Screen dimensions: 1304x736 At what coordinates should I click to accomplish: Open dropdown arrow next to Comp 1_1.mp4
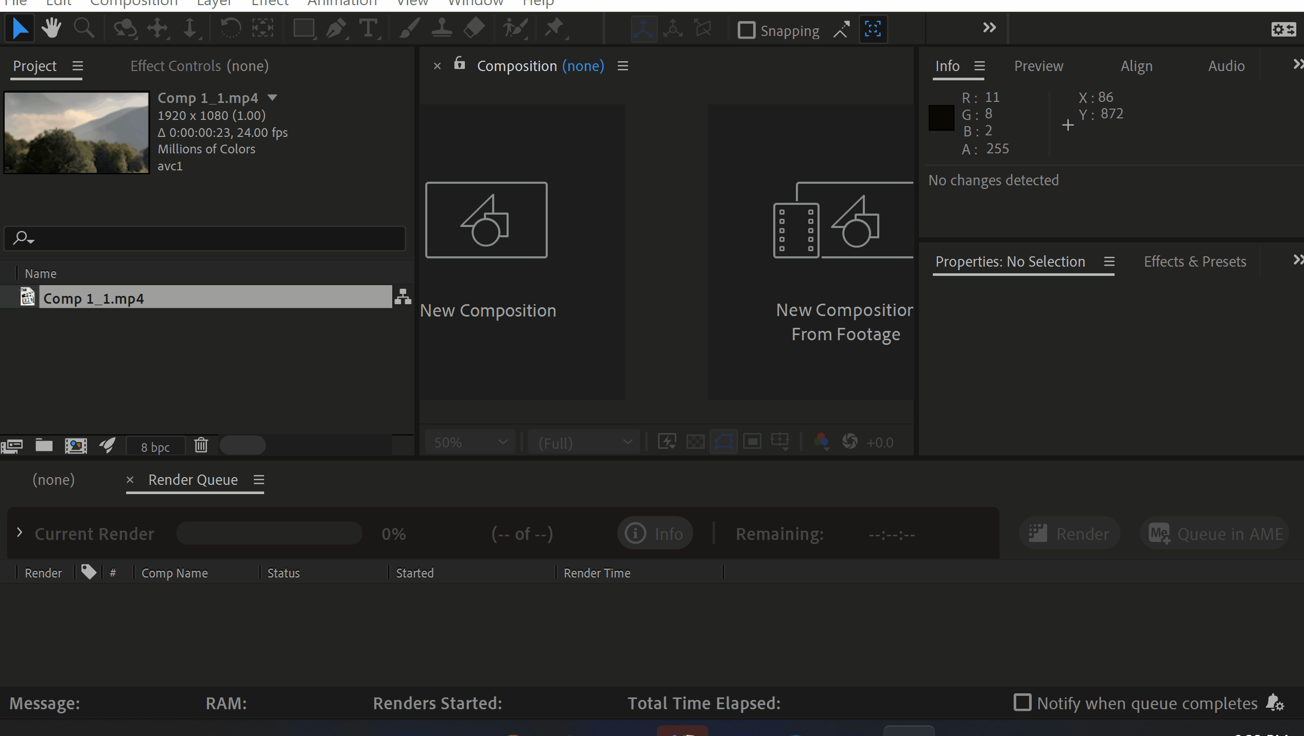272,97
